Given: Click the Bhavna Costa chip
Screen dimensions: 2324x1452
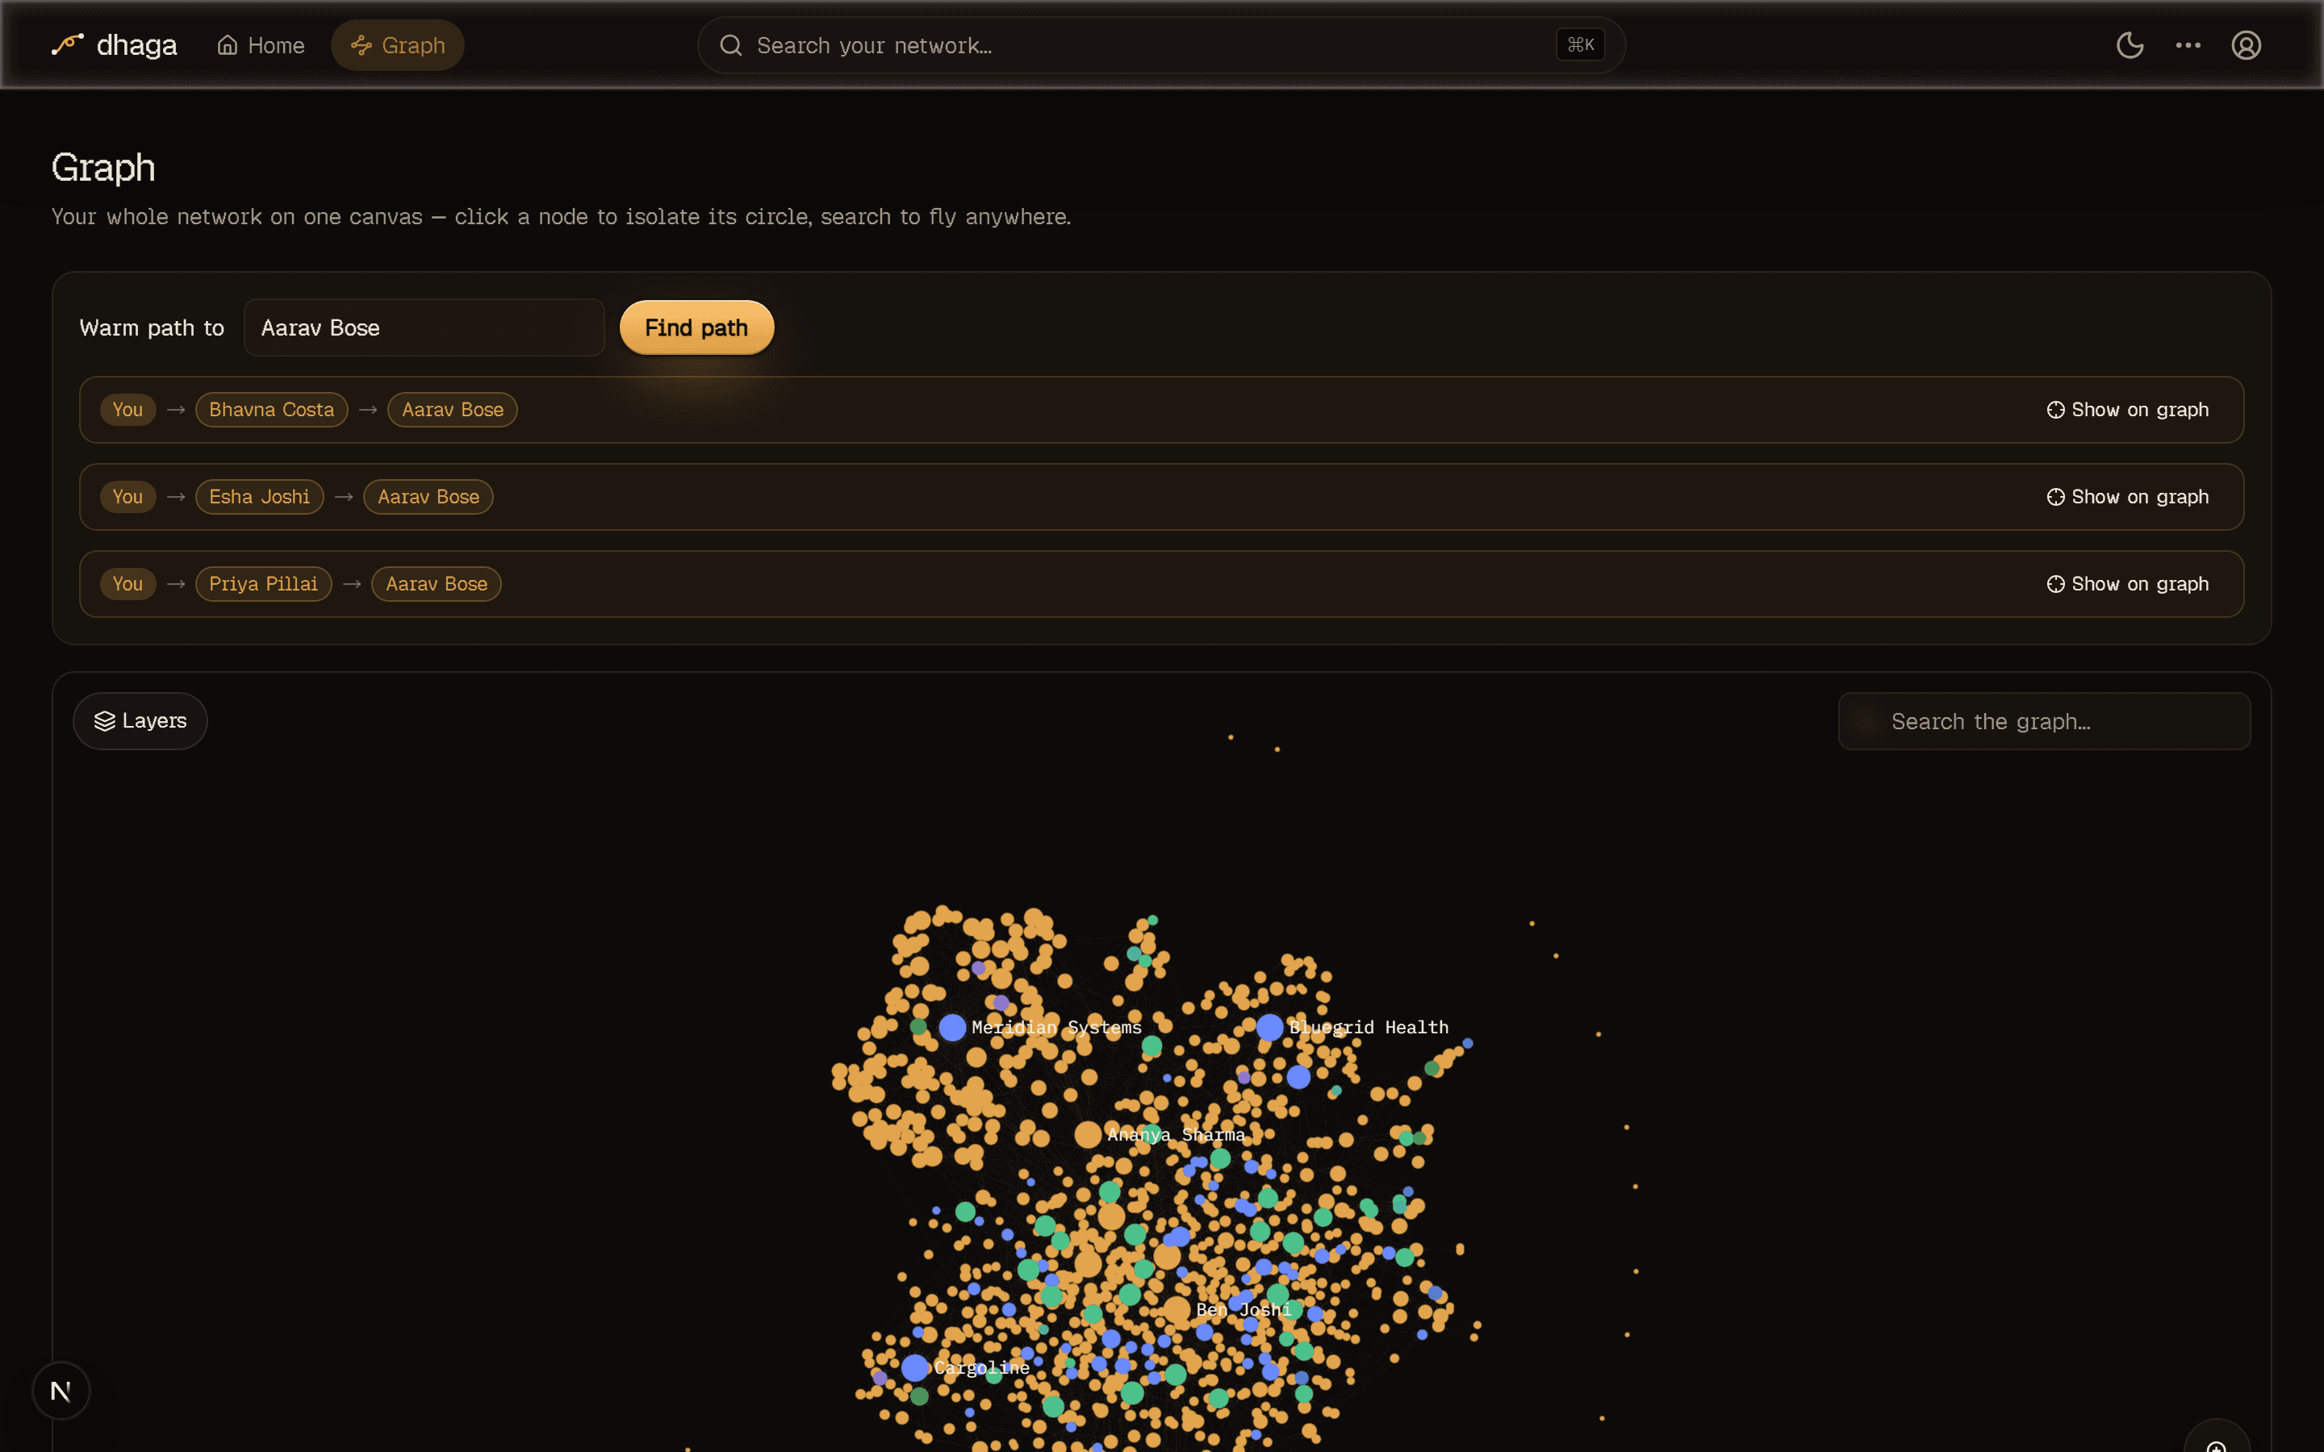Looking at the screenshot, I should (x=272, y=410).
